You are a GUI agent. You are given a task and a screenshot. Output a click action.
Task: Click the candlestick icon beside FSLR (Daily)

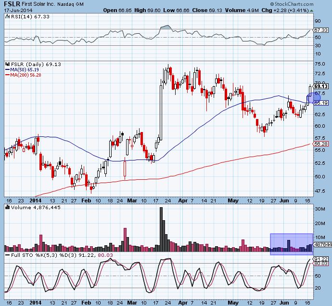click(7, 64)
